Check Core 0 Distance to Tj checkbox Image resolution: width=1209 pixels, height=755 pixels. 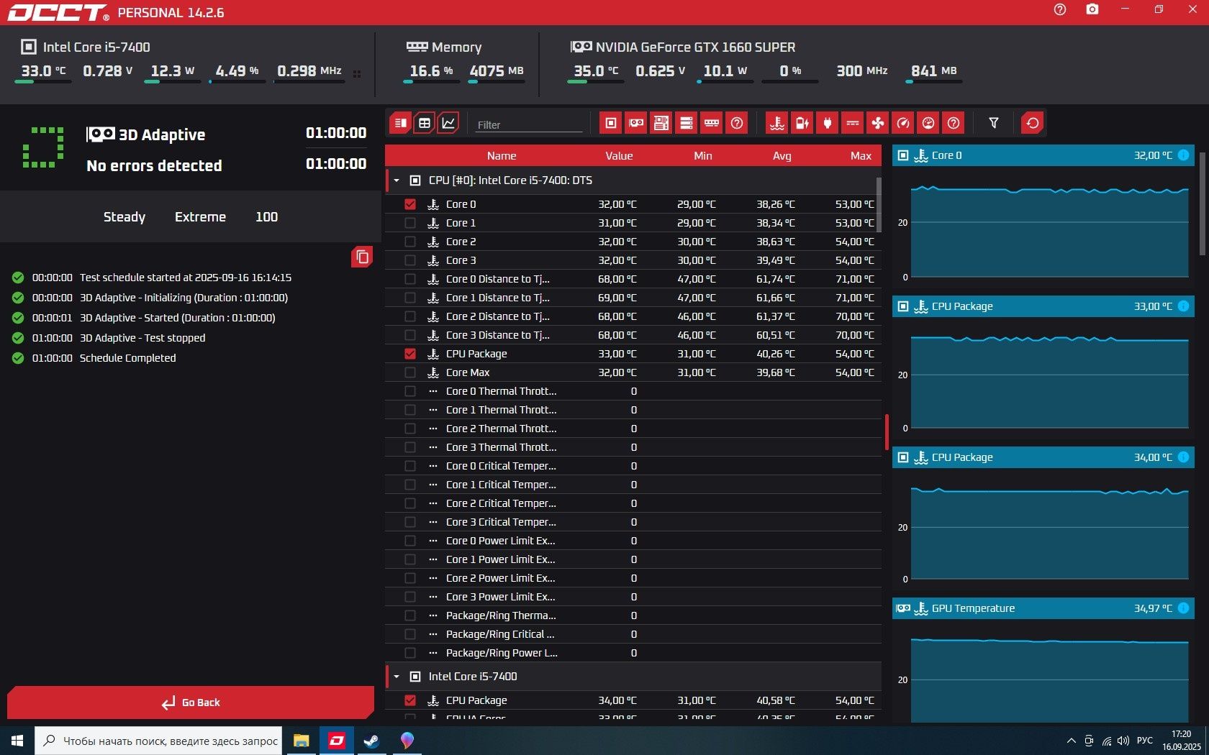410,279
